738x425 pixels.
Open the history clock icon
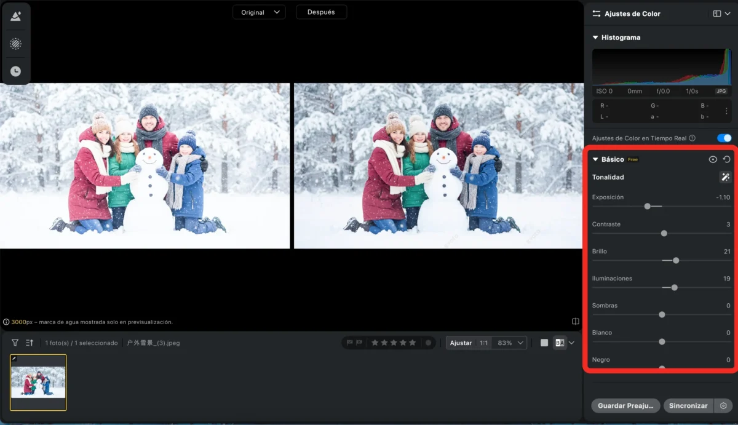tap(16, 71)
